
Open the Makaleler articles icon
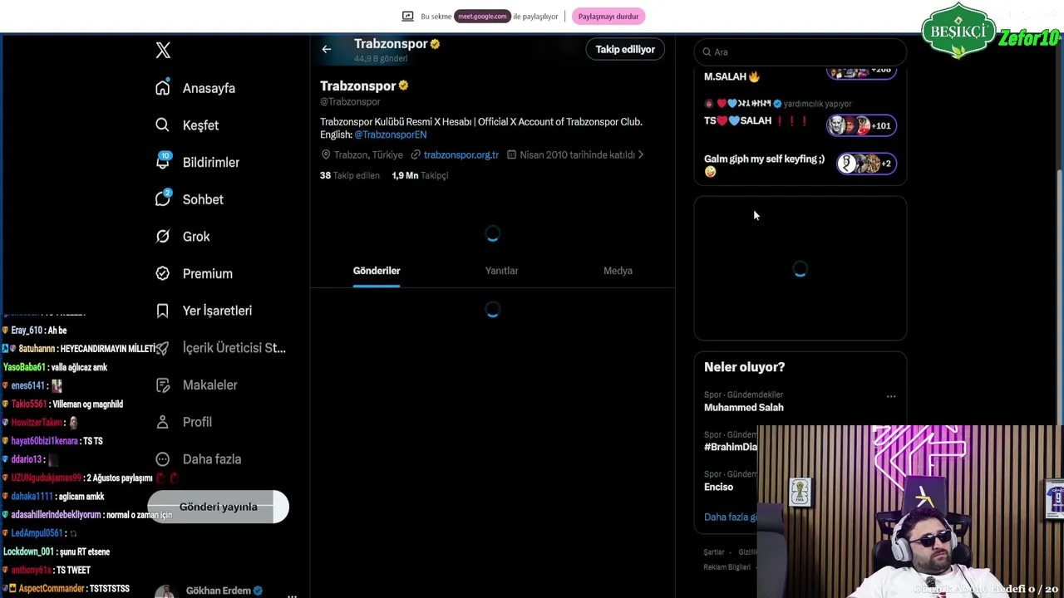pyautogui.click(x=163, y=385)
